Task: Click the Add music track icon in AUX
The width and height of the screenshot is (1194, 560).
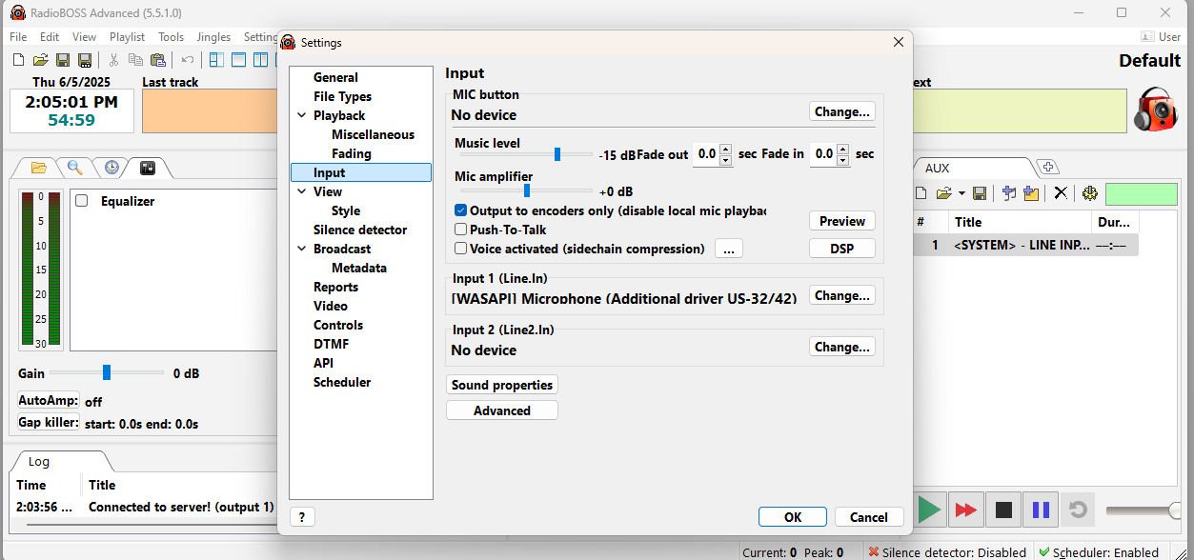Action: (x=1009, y=193)
